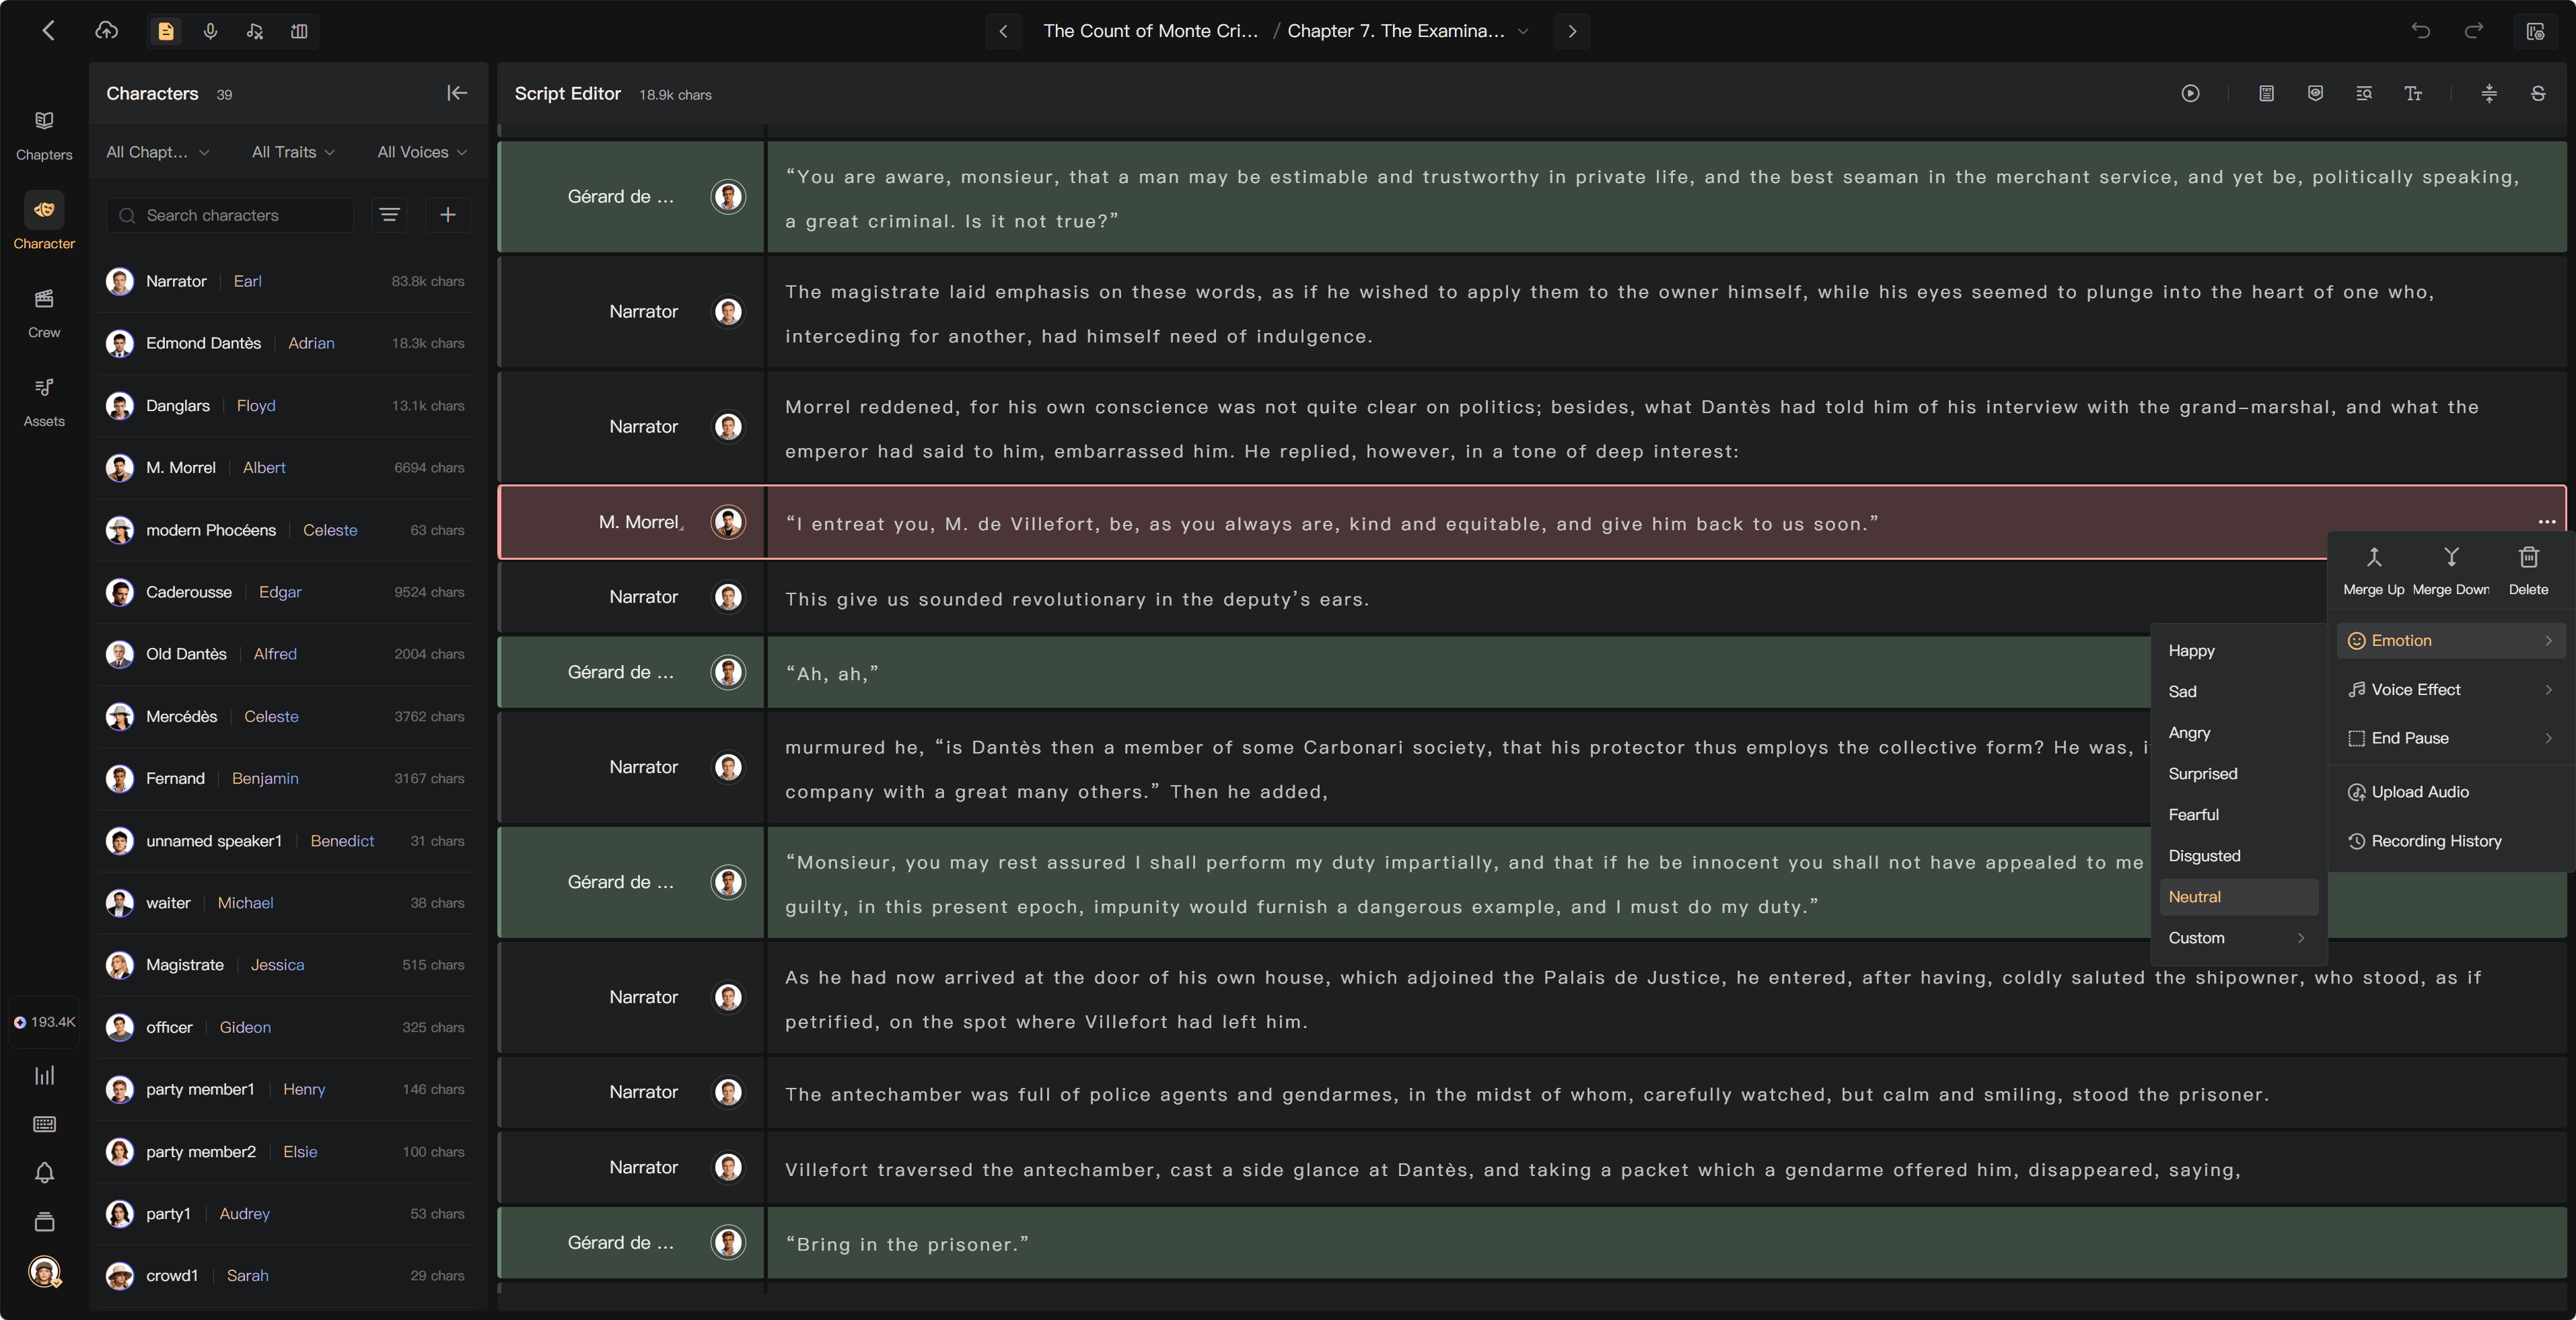Expand the All Traits filter dropdown

click(293, 152)
